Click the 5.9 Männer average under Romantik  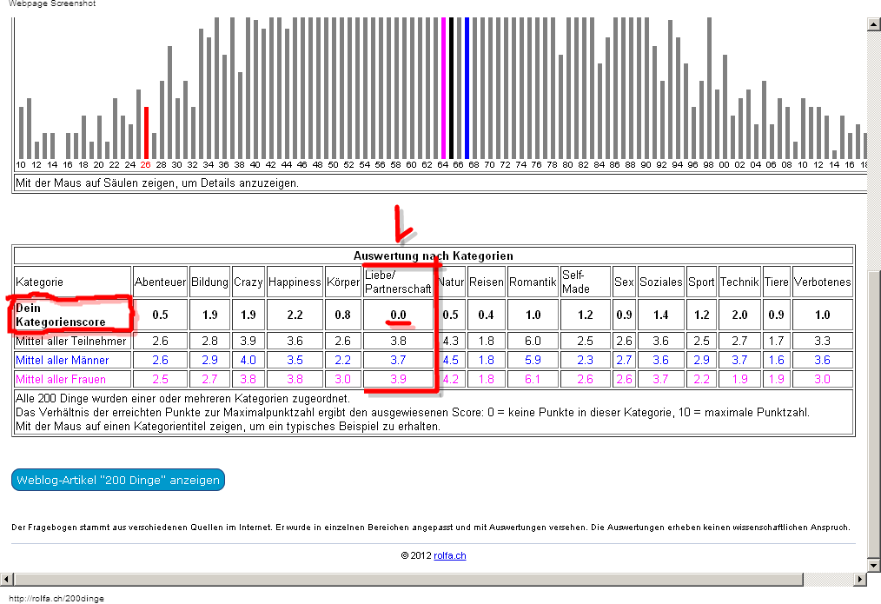coord(533,360)
